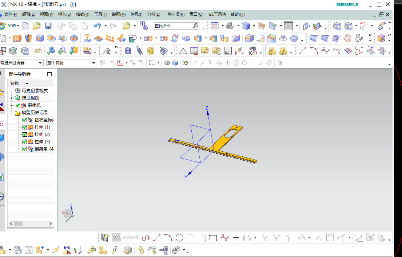Screen dimensions: 402x257
Task: Collapse the 模型历史记录 tree node
Action: (x=11, y=113)
